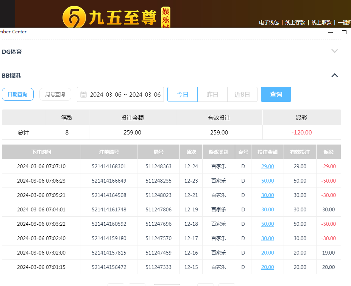Select 今日 date filter

pyautogui.click(x=183, y=94)
